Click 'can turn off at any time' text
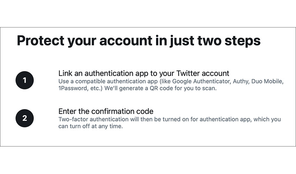Image resolution: width=296 pixels, height=174 pixels. coord(91,126)
